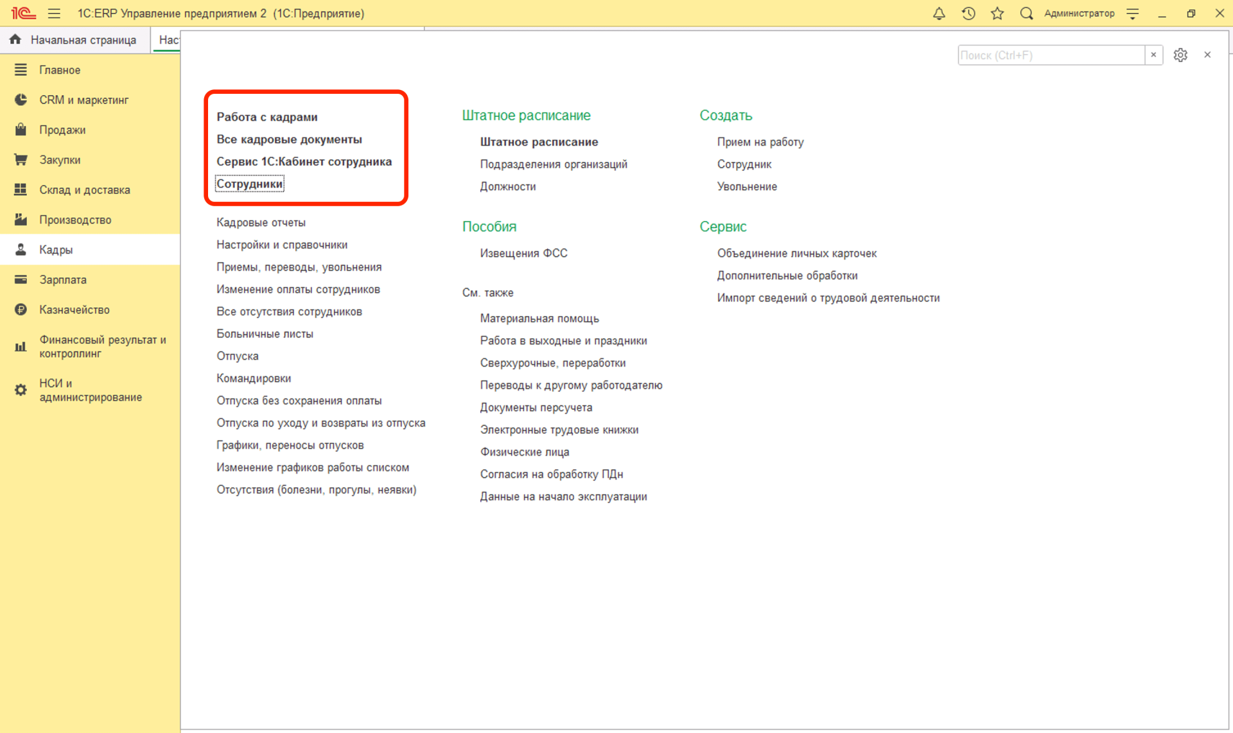Open Прием на работу under Создать
The width and height of the screenshot is (1233, 733).
pos(760,142)
